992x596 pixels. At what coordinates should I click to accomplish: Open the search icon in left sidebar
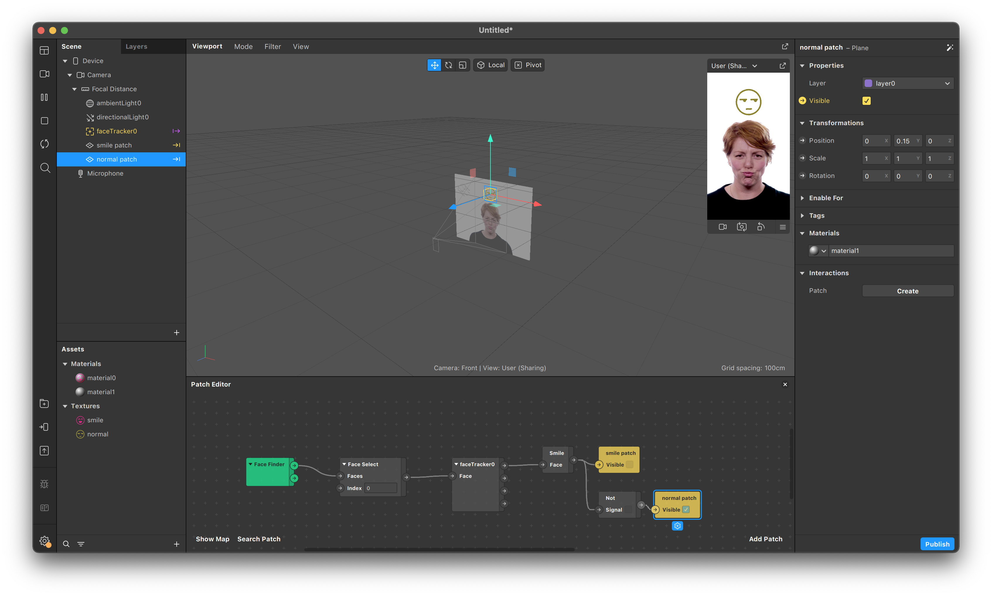(x=45, y=168)
